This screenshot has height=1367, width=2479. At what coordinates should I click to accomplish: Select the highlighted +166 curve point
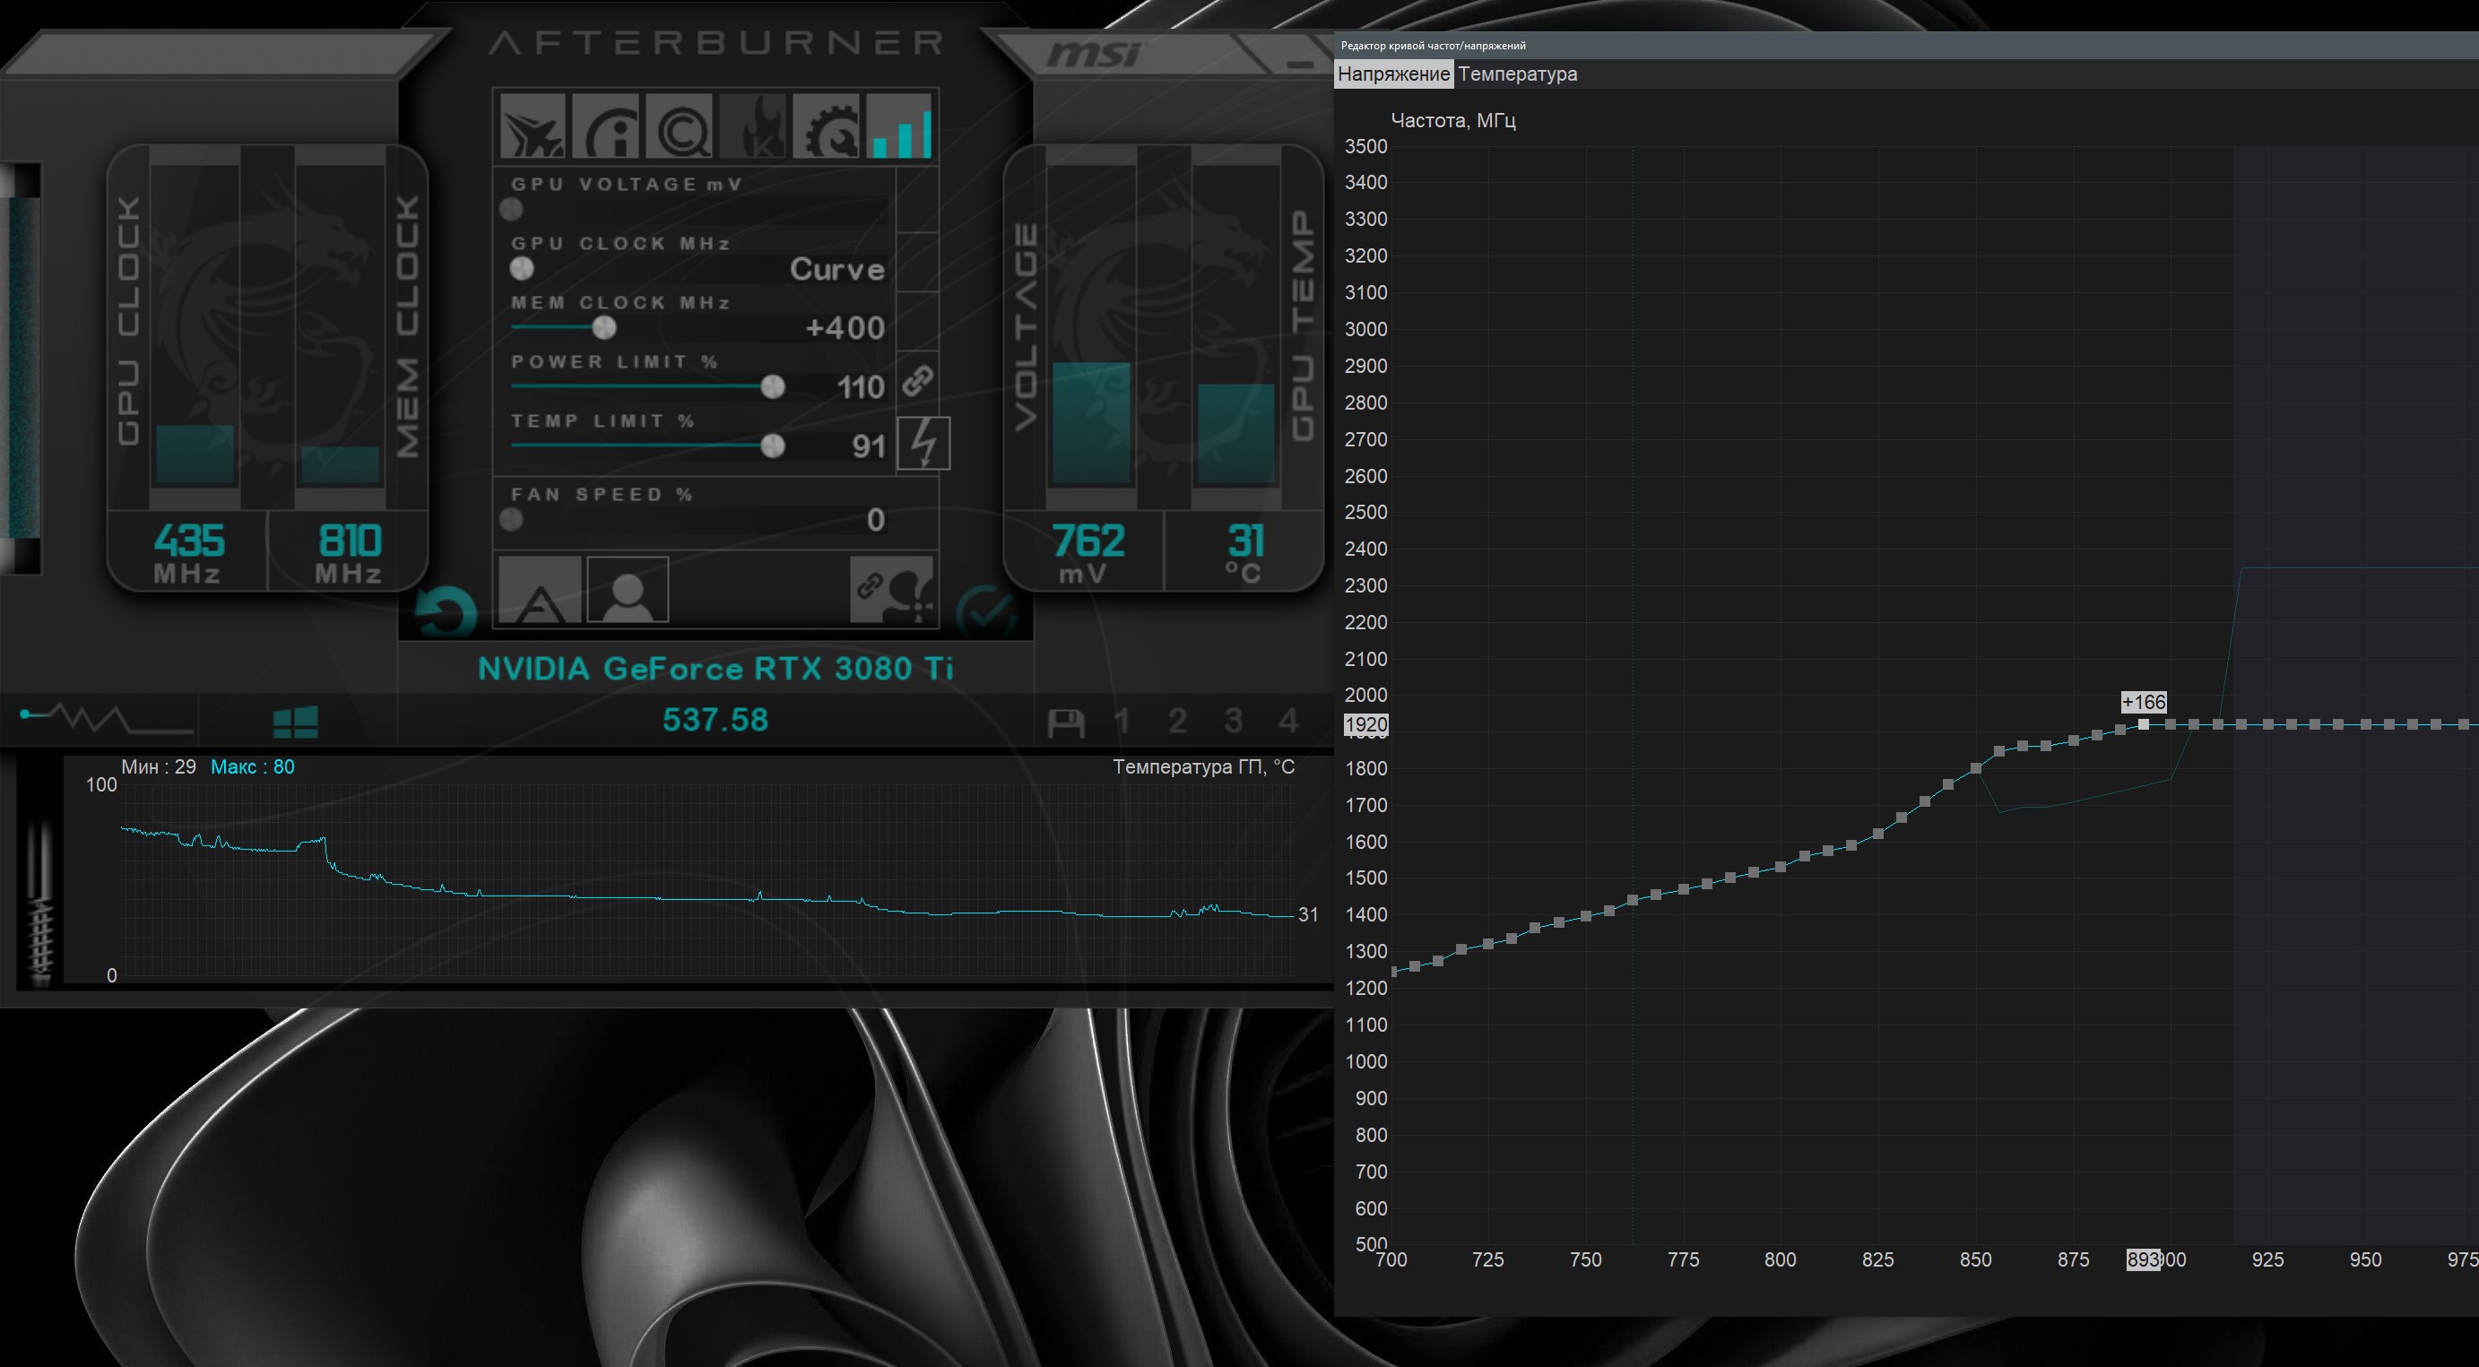pos(2143,724)
